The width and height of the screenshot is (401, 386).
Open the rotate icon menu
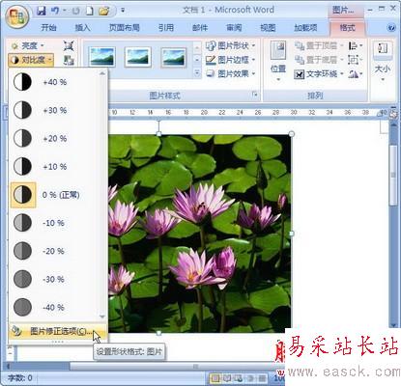point(356,74)
